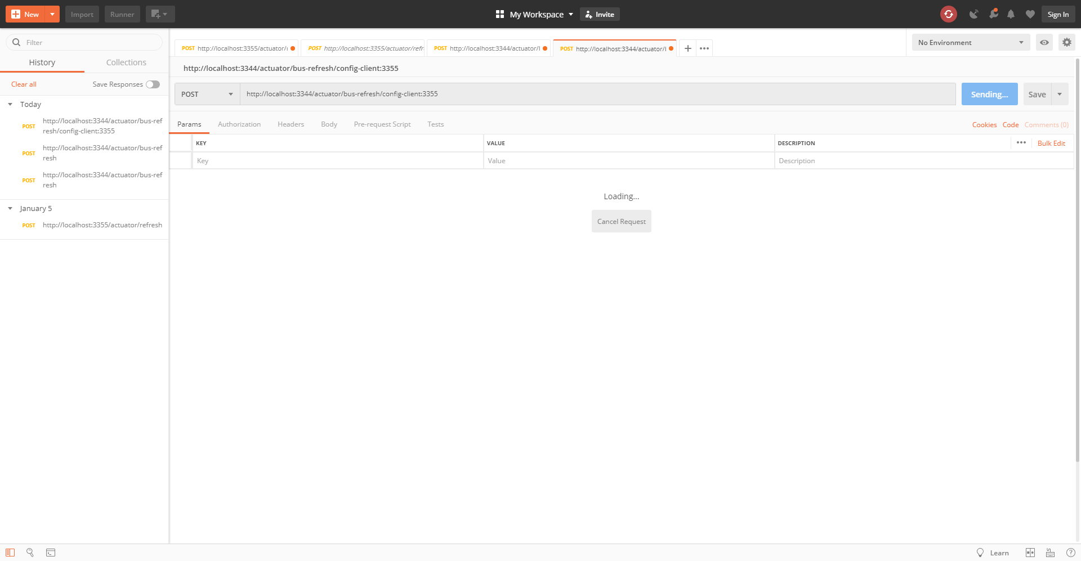Click the search magnifier in the Filter box
1081x561 pixels.
pos(16,42)
